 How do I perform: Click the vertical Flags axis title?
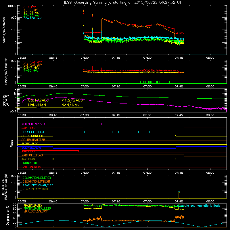(11, 143)
